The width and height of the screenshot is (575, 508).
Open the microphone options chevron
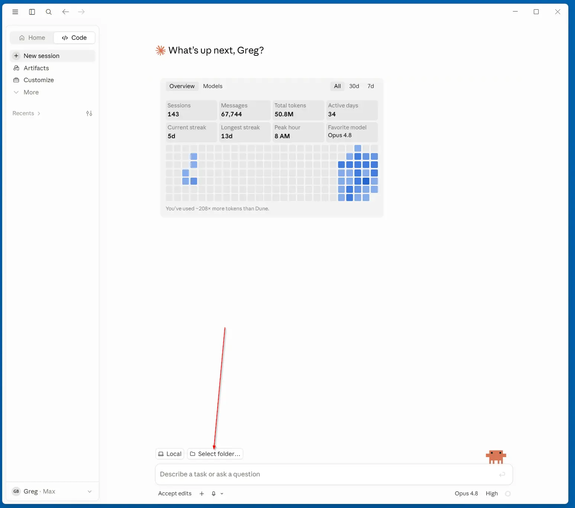(222, 494)
